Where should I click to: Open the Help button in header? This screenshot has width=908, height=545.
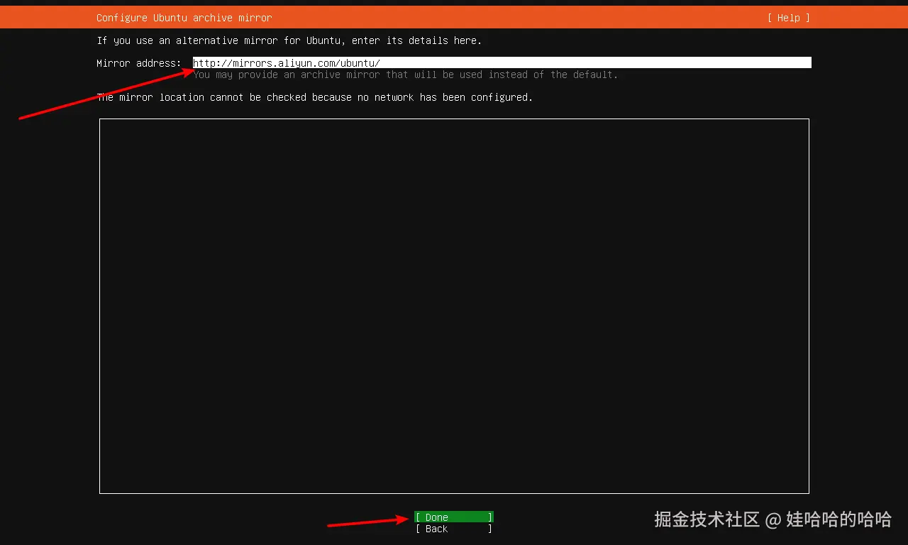click(788, 18)
